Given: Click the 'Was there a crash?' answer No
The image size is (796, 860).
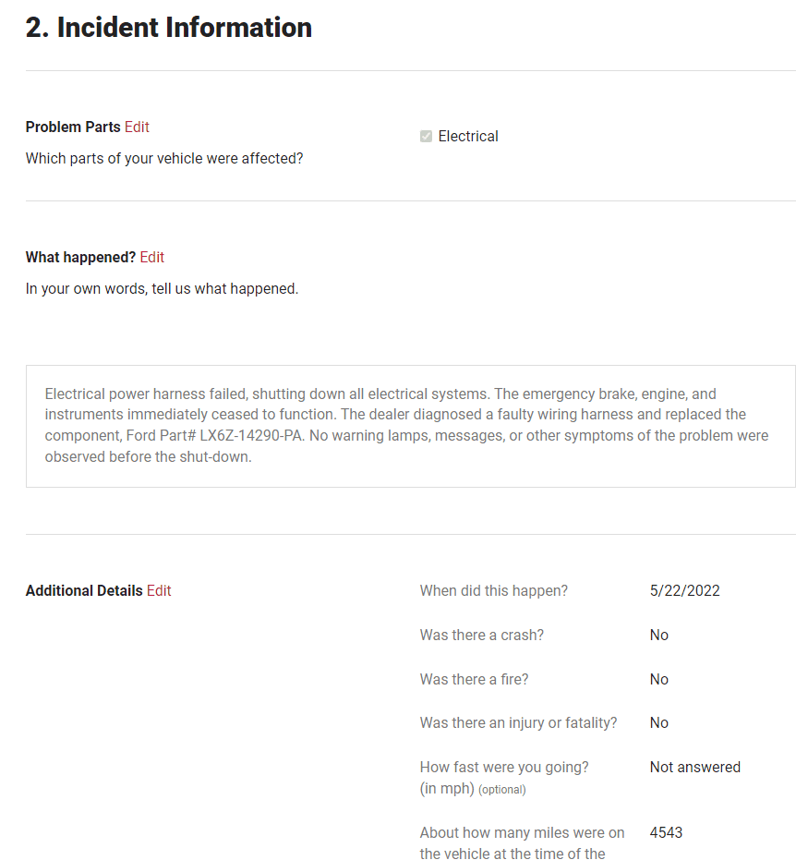Looking at the screenshot, I should coord(659,636).
